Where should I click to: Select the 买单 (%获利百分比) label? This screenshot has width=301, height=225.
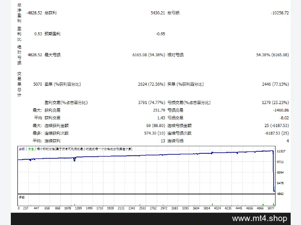pyautogui.click(x=186, y=84)
